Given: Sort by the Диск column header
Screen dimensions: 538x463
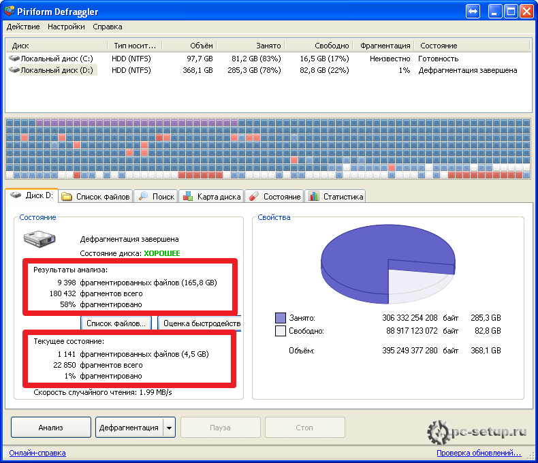Looking at the screenshot, I should click(57, 45).
